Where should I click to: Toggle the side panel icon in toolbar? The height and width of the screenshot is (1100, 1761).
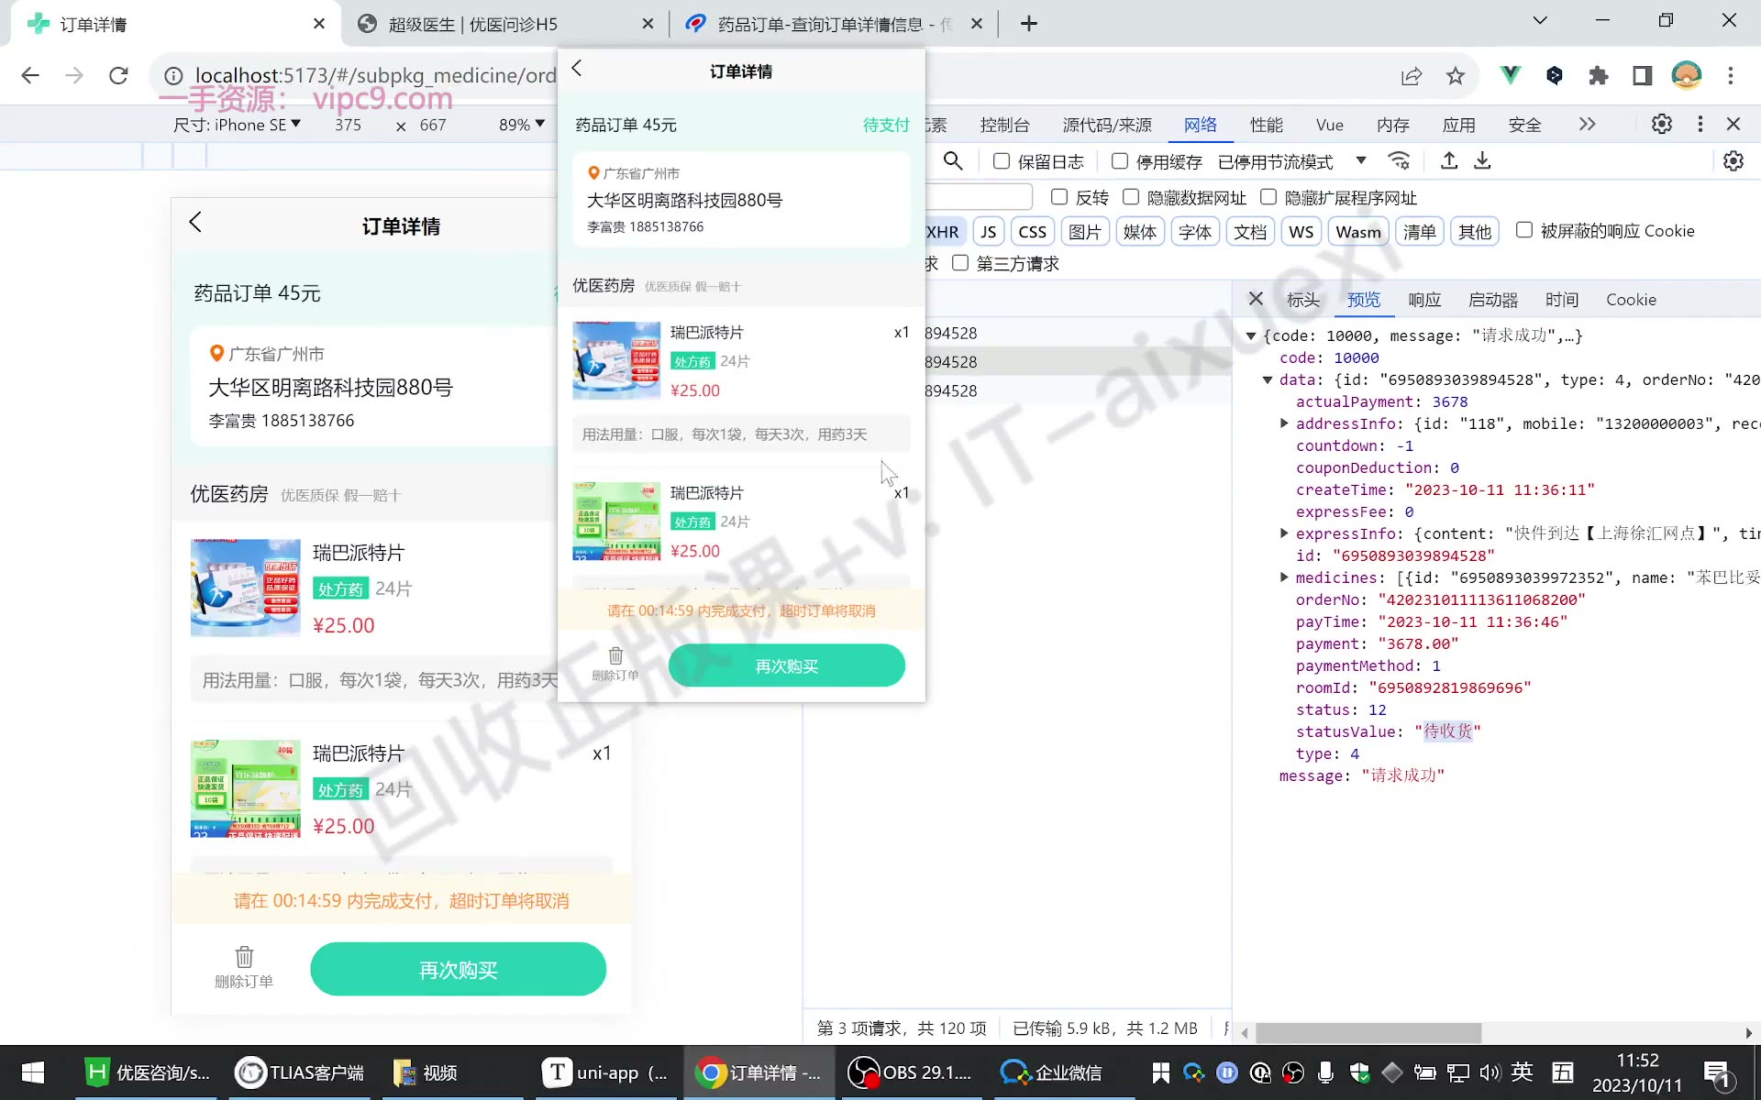point(1643,76)
